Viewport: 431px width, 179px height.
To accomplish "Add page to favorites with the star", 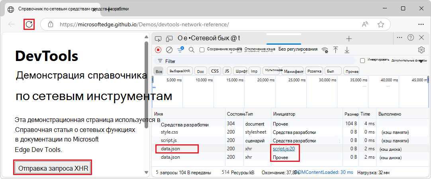I will coord(381,24).
